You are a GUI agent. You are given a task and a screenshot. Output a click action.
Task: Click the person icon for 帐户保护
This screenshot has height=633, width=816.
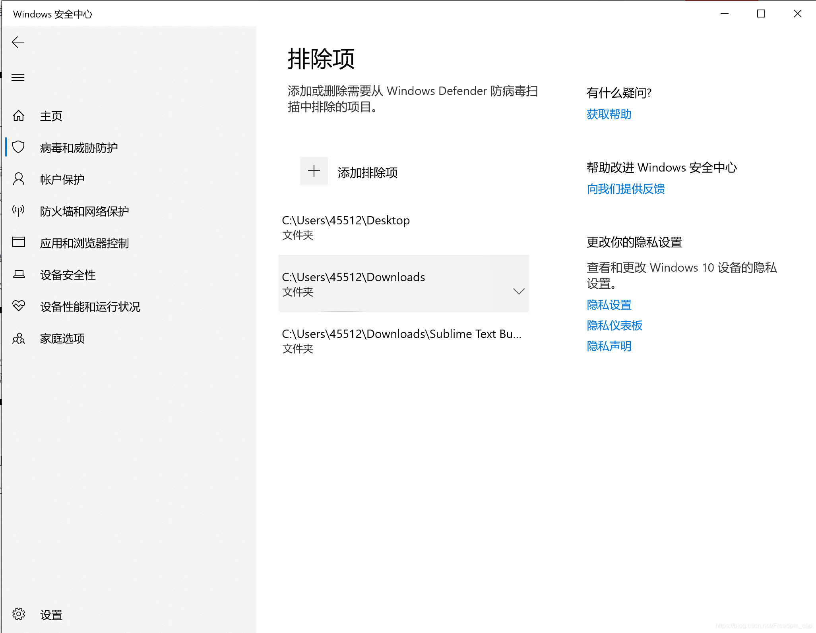[x=18, y=179]
